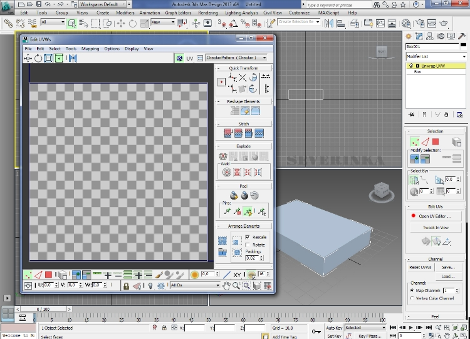Click the lock selection padlock icon
470x339 pixels.
point(127,285)
